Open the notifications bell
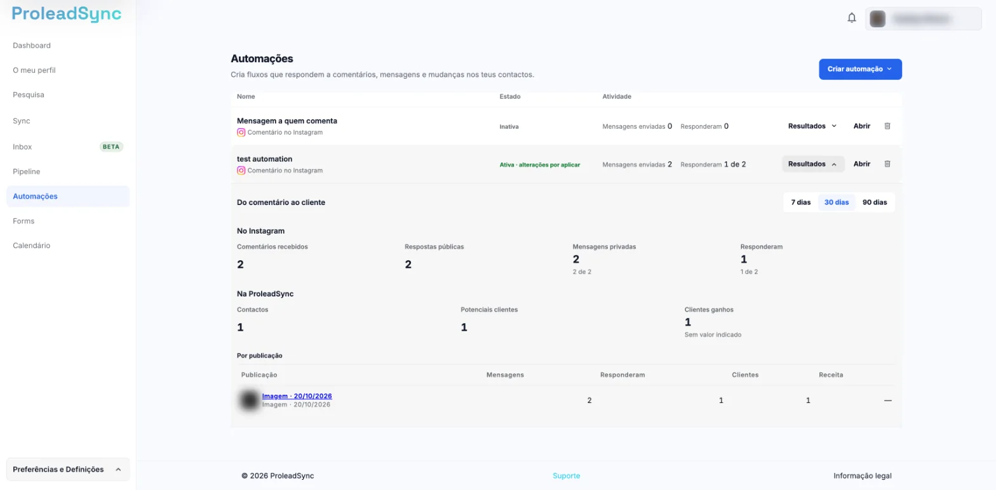The image size is (996, 490). 852,18
